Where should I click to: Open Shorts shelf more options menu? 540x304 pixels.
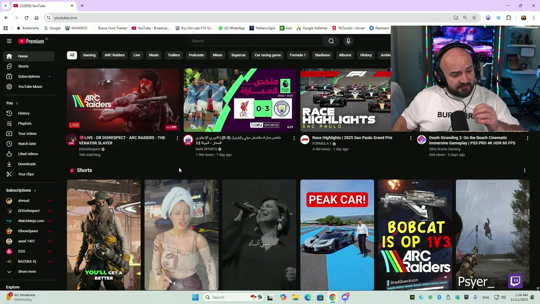pos(524,171)
